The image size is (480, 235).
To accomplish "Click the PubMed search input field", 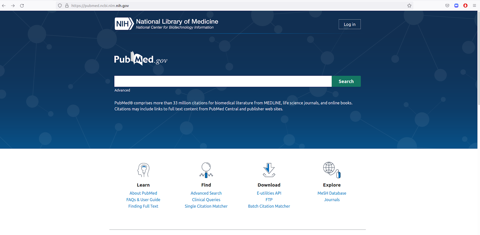I will tap(223, 81).
